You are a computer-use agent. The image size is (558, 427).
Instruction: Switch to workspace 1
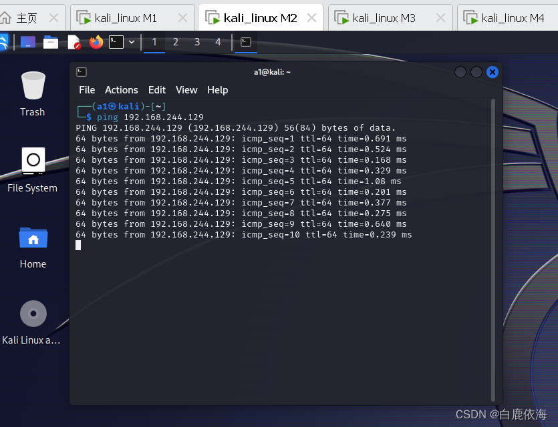tap(154, 42)
